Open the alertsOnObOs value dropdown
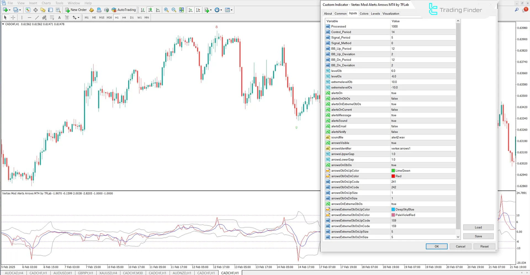Screen dimensions: 530x275 [422, 98]
